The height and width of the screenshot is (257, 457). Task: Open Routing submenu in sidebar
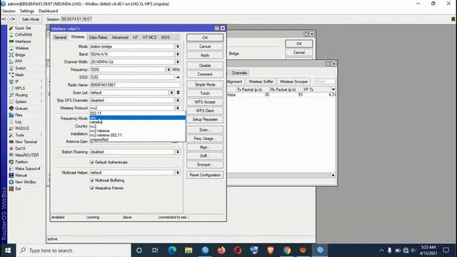(21, 95)
